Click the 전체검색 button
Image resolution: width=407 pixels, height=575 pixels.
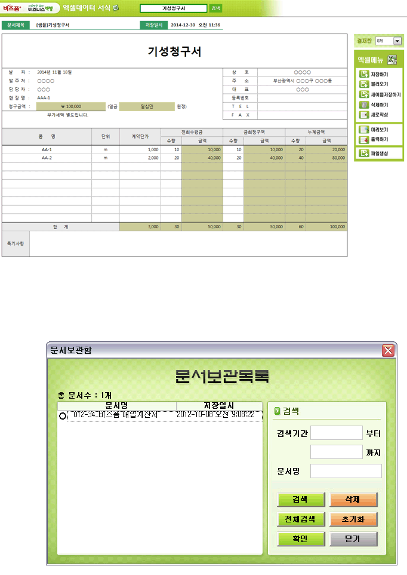pos(301,519)
